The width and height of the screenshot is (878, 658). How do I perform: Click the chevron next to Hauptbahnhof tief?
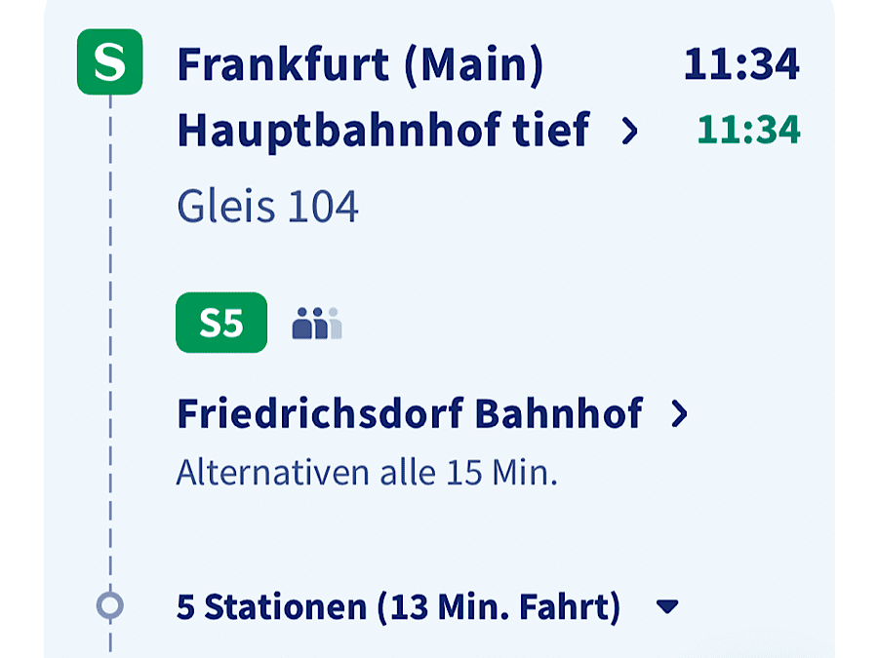tap(630, 132)
